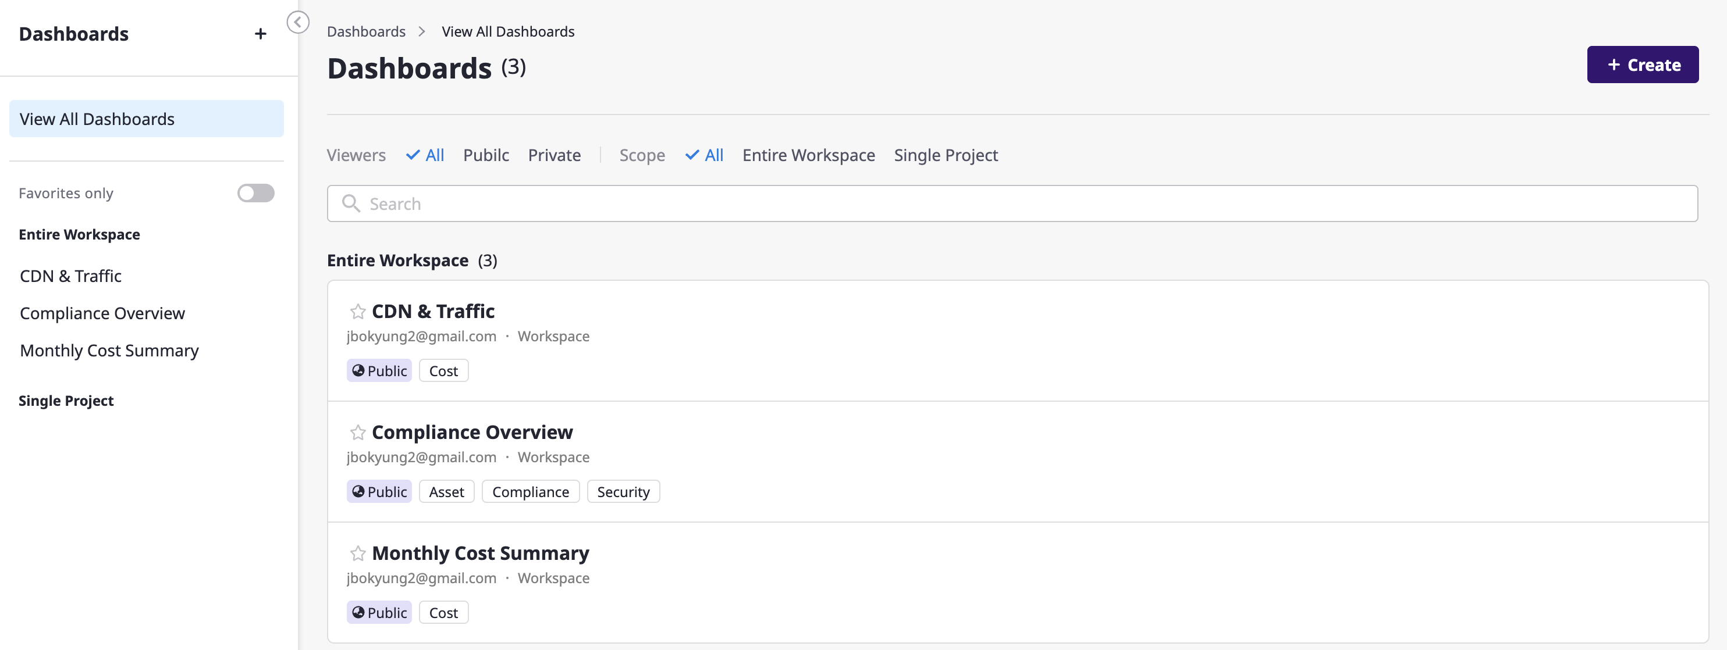Click the plus icon beside Dashboards sidebar title
The width and height of the screenshot is (1727, 650).
[260, 34]
